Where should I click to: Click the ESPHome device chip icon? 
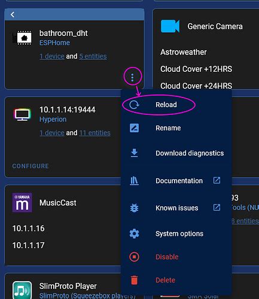tap(22, 38)
